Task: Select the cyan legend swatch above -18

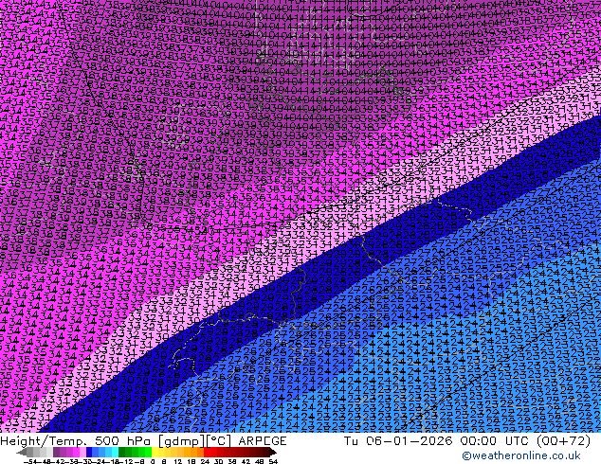Action: tap(116, 452)
